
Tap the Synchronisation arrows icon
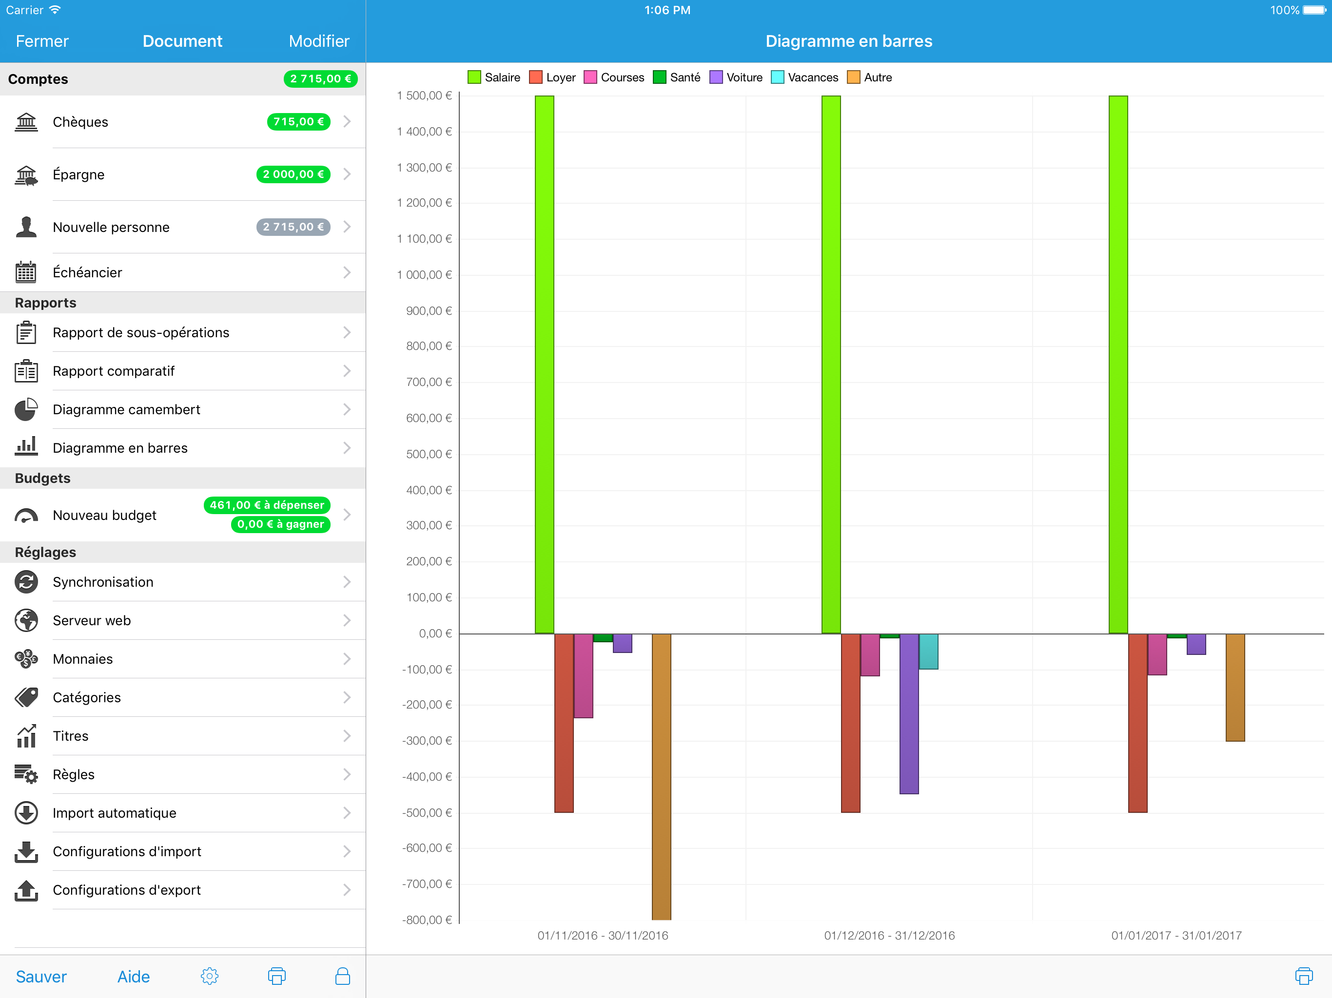tap(26, 582)
